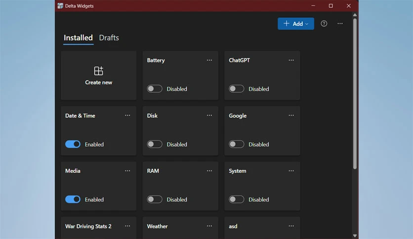Screen dimensions: 413x239
Task: Click the Disk widget title
Action: 152,116
